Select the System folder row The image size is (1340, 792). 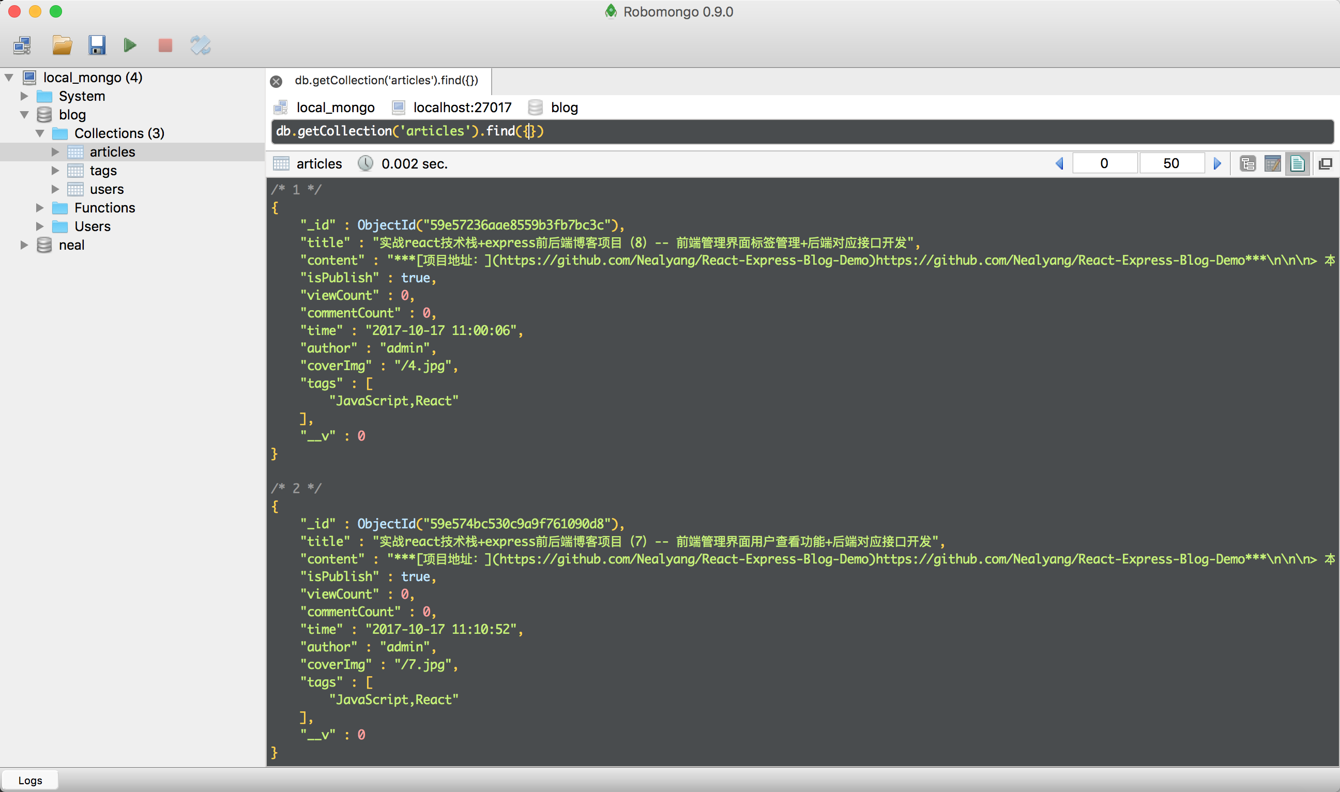(132, 96)
